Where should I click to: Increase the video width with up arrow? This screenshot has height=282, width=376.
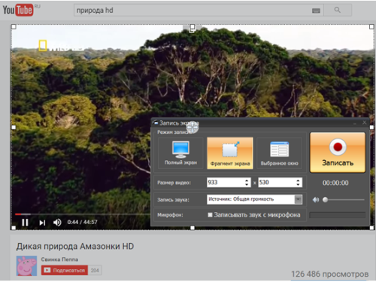point(247,180)
